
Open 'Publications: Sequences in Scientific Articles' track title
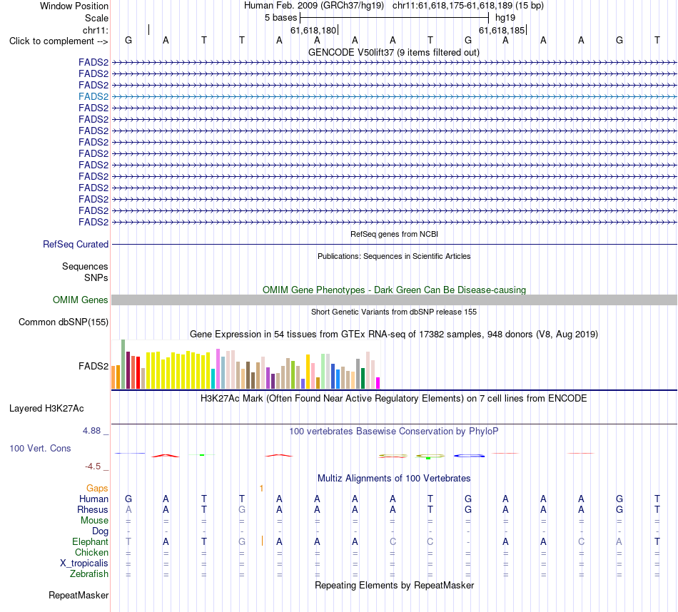(394, 256)
